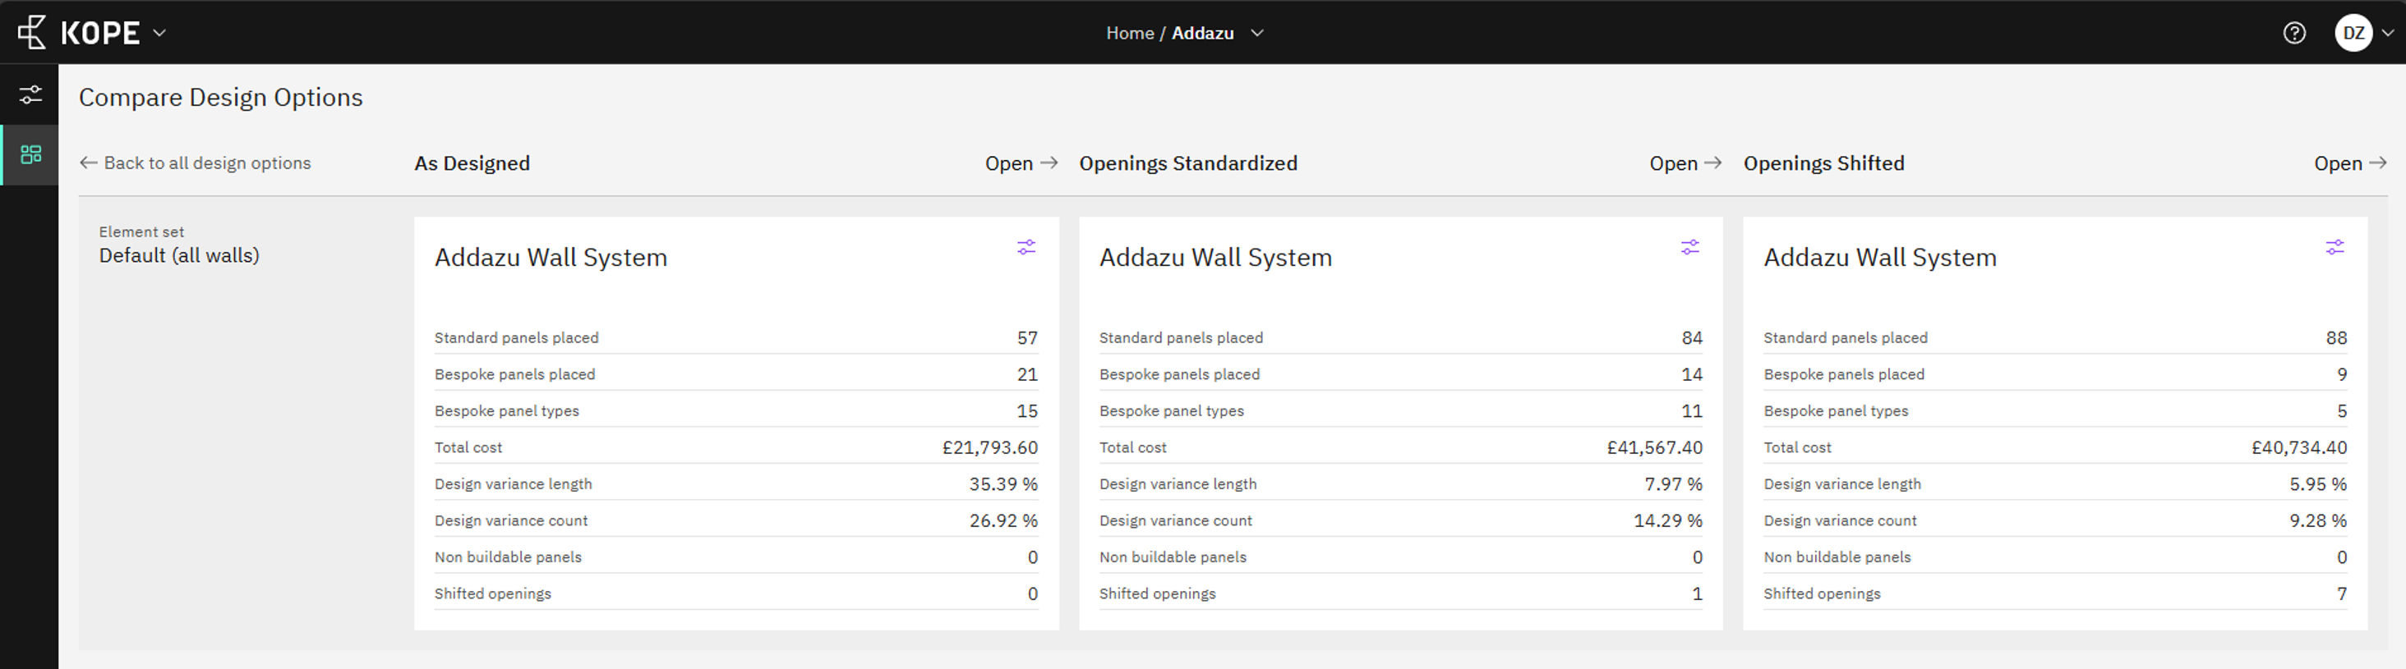Click standard panels placed value 88
Viewport: 2406px width, 669px height.
point(2336,337)
